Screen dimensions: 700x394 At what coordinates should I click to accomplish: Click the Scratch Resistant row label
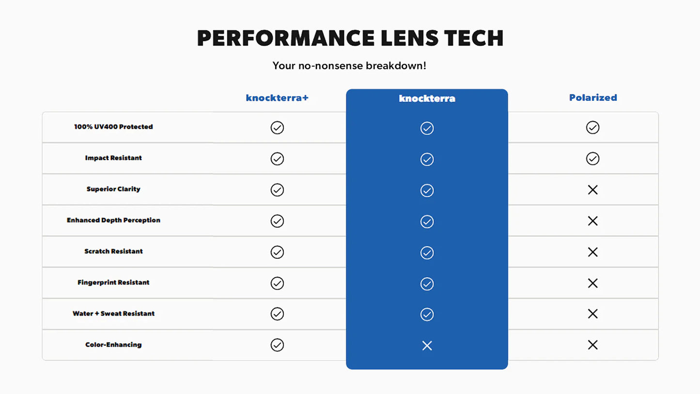tap(113, 252)
